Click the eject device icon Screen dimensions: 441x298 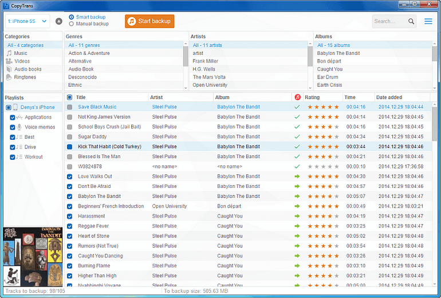click(x=59, y=21)
